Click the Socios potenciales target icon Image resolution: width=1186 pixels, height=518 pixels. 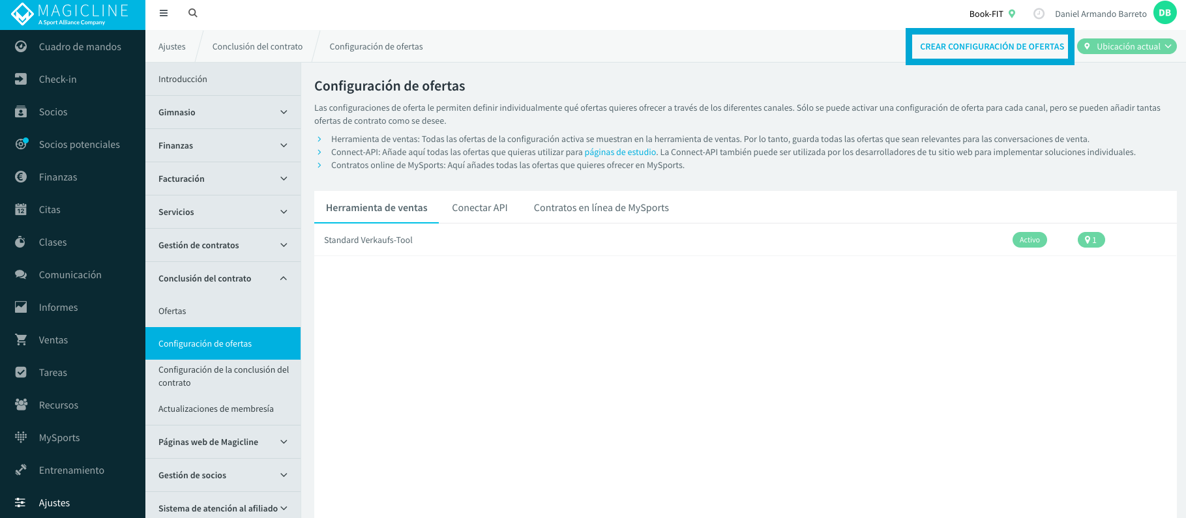point(21,144)
